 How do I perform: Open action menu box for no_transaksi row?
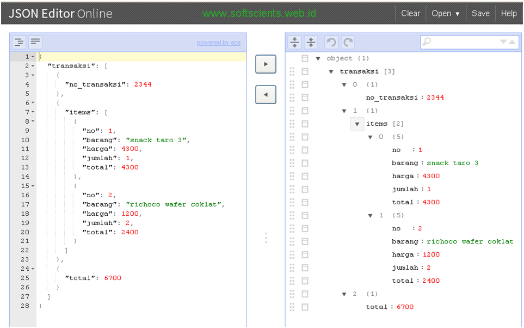305,98
